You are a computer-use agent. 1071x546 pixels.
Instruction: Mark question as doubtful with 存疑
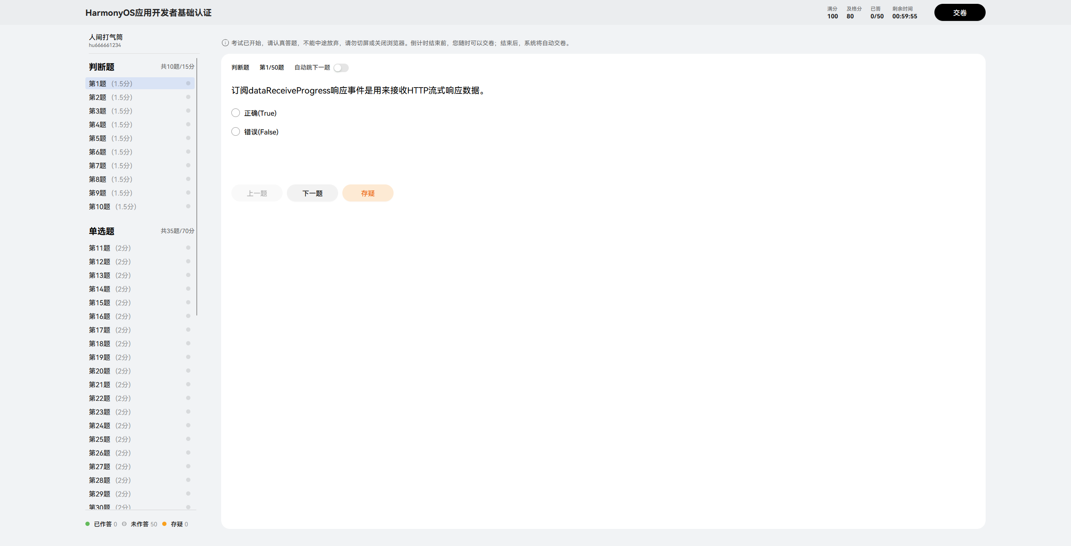click(368, 193)
